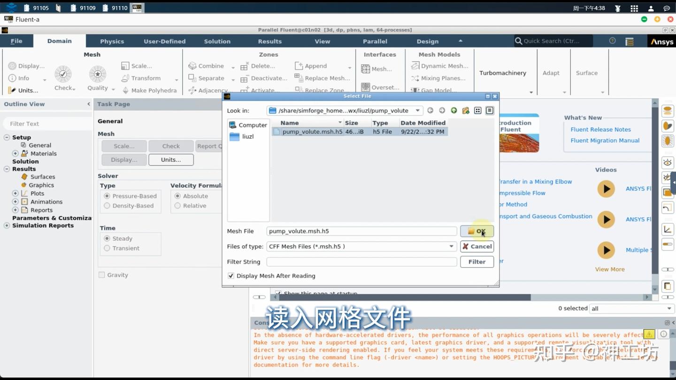Expand the Animations tree node

click(15, 202)
